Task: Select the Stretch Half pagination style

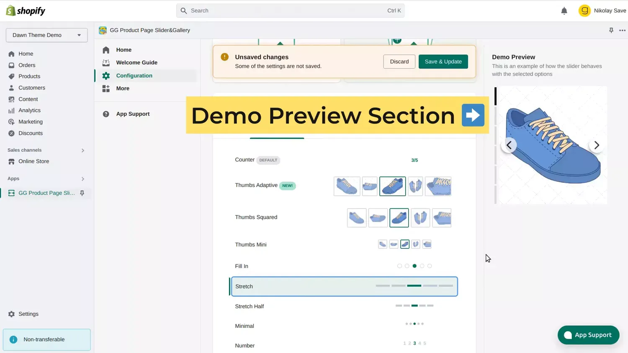Action: pyautogui.click(x=414, y=305)
